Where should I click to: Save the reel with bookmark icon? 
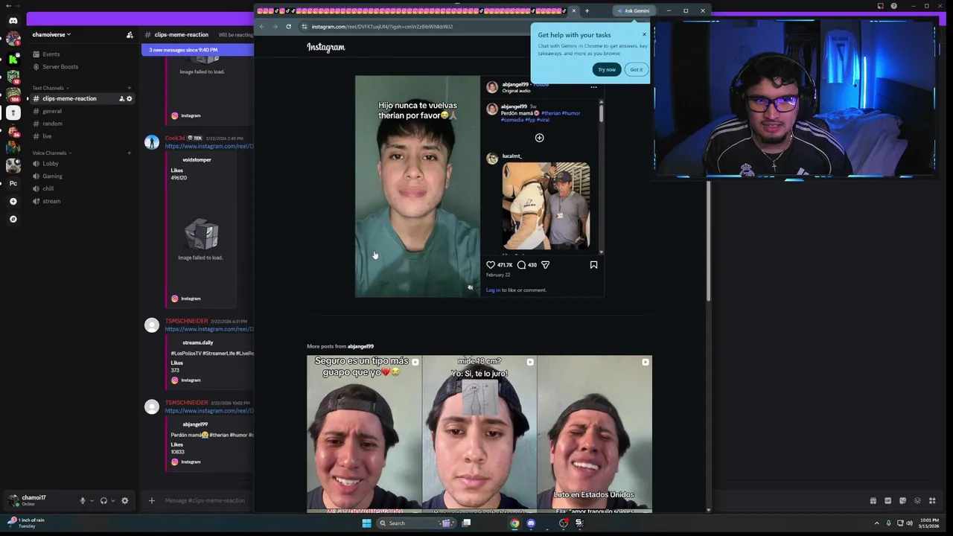(593, 264)
